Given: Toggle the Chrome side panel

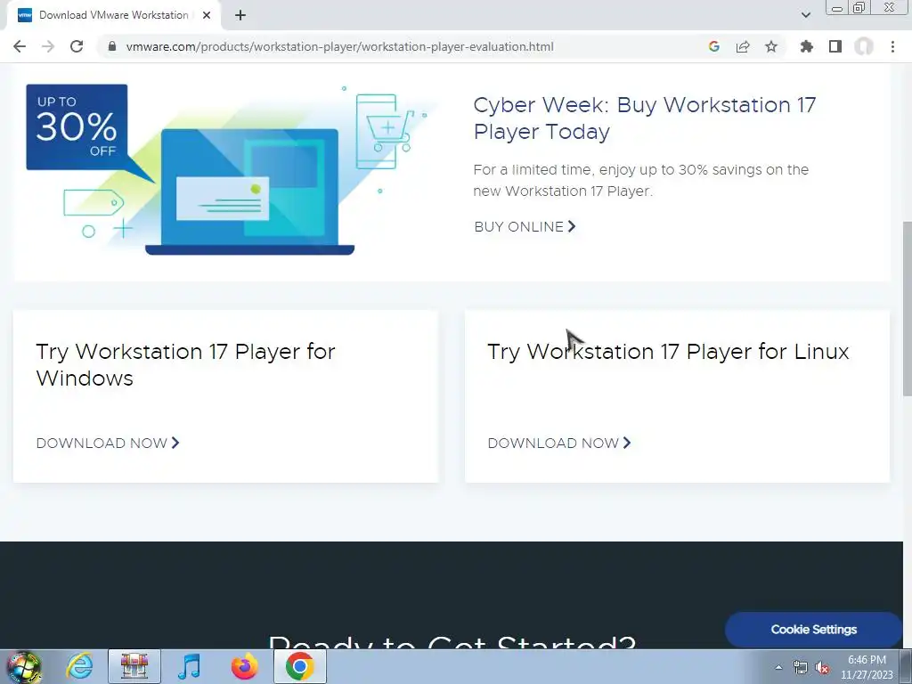Looking at the screenshot, I should 835,46.
